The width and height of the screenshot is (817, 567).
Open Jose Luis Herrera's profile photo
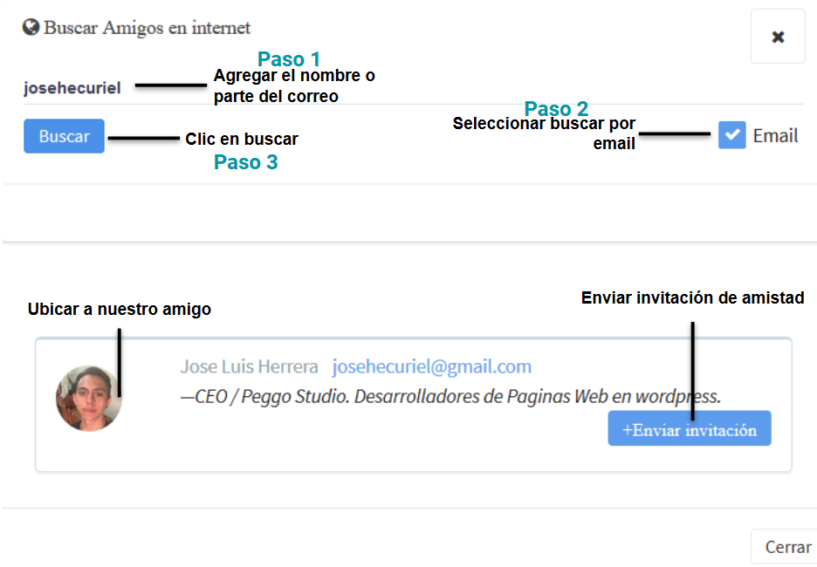coord(88,399)
